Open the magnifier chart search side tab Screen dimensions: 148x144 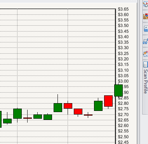pos(146,4)
